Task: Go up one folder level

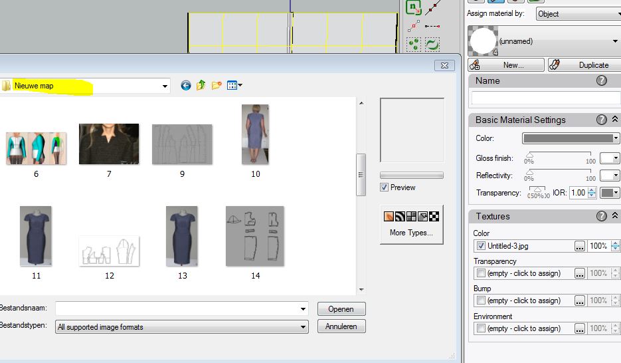Action: click(x=201, y=86)
